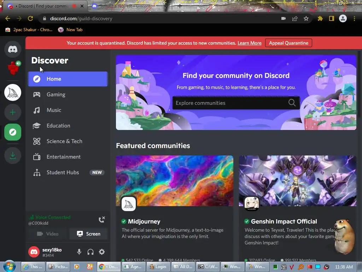362x272 pixels.
Task: Bookmark this page with star icon
Action: click(x=306, y=18)
